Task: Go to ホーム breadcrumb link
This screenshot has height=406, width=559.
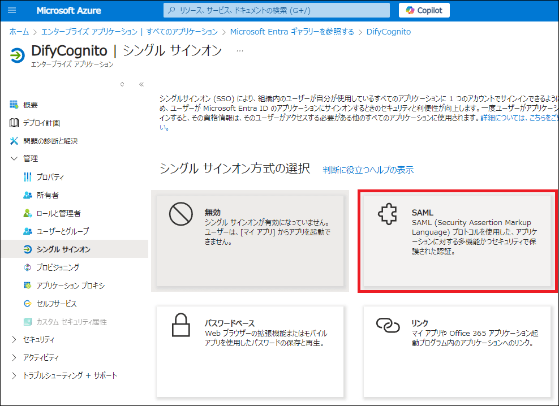Action: click(19, 32)
